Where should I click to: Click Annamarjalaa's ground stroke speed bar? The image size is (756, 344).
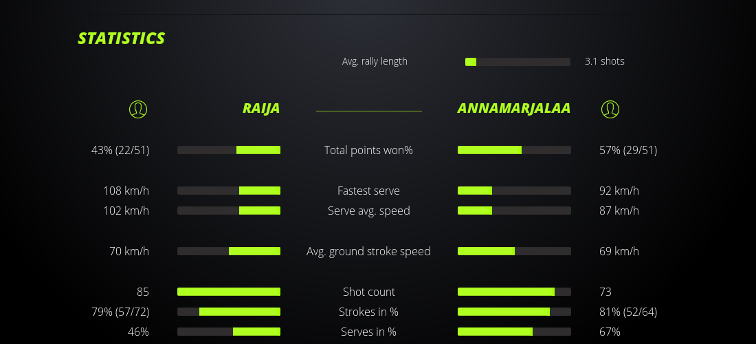tap(514, 251)
